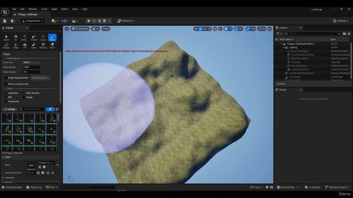Image resolution: width=353 pixels, height=198 pixels.
Task: Open the Platforms dropdown
Action: 126,21
